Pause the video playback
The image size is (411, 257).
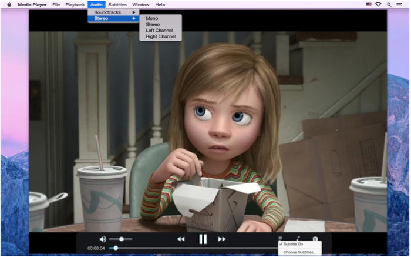[203, 239]
